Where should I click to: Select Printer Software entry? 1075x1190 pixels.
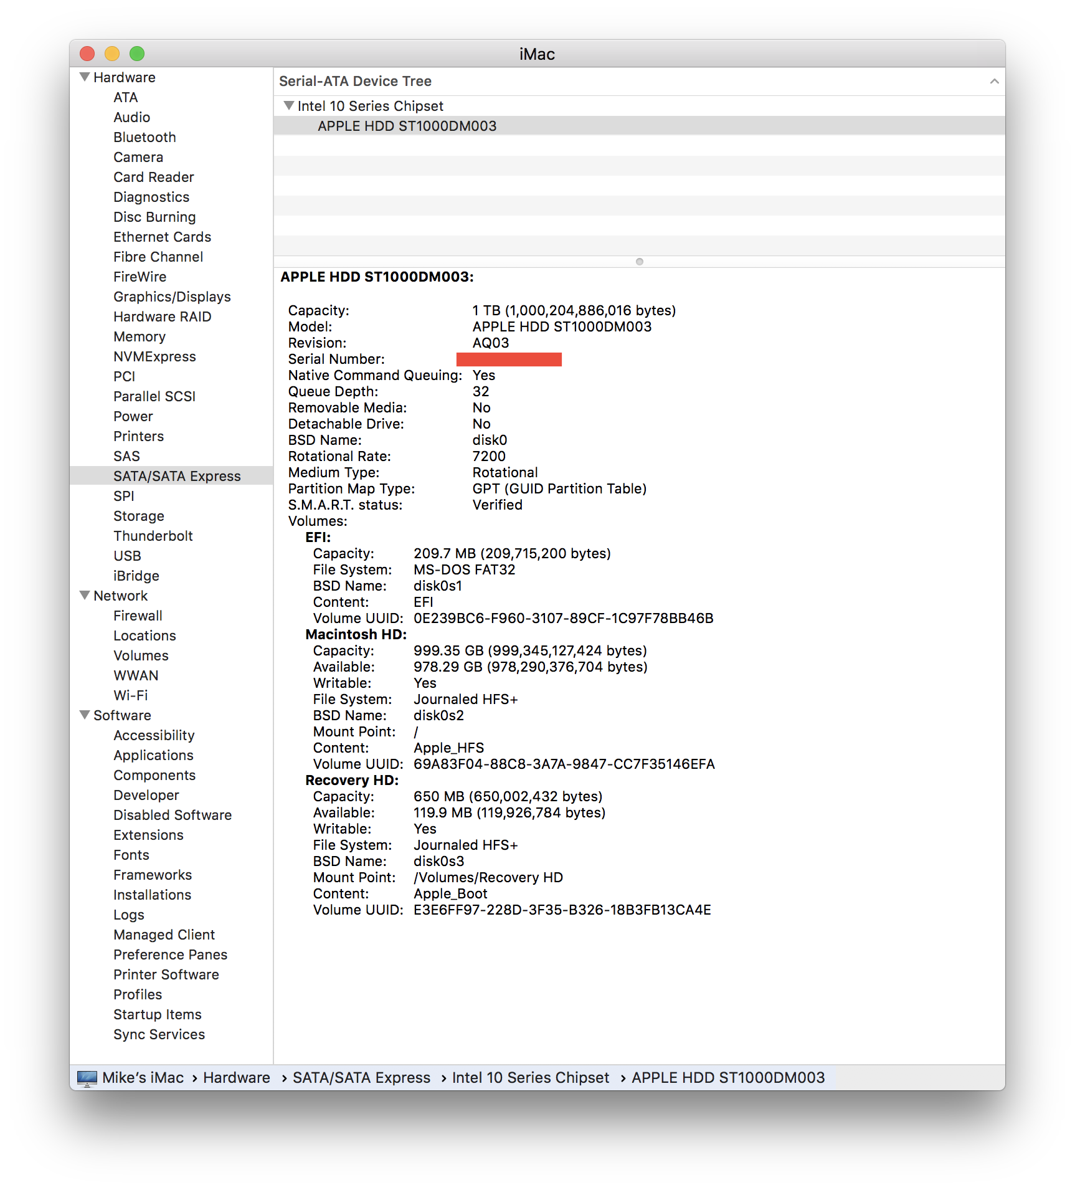coord(166,975)
